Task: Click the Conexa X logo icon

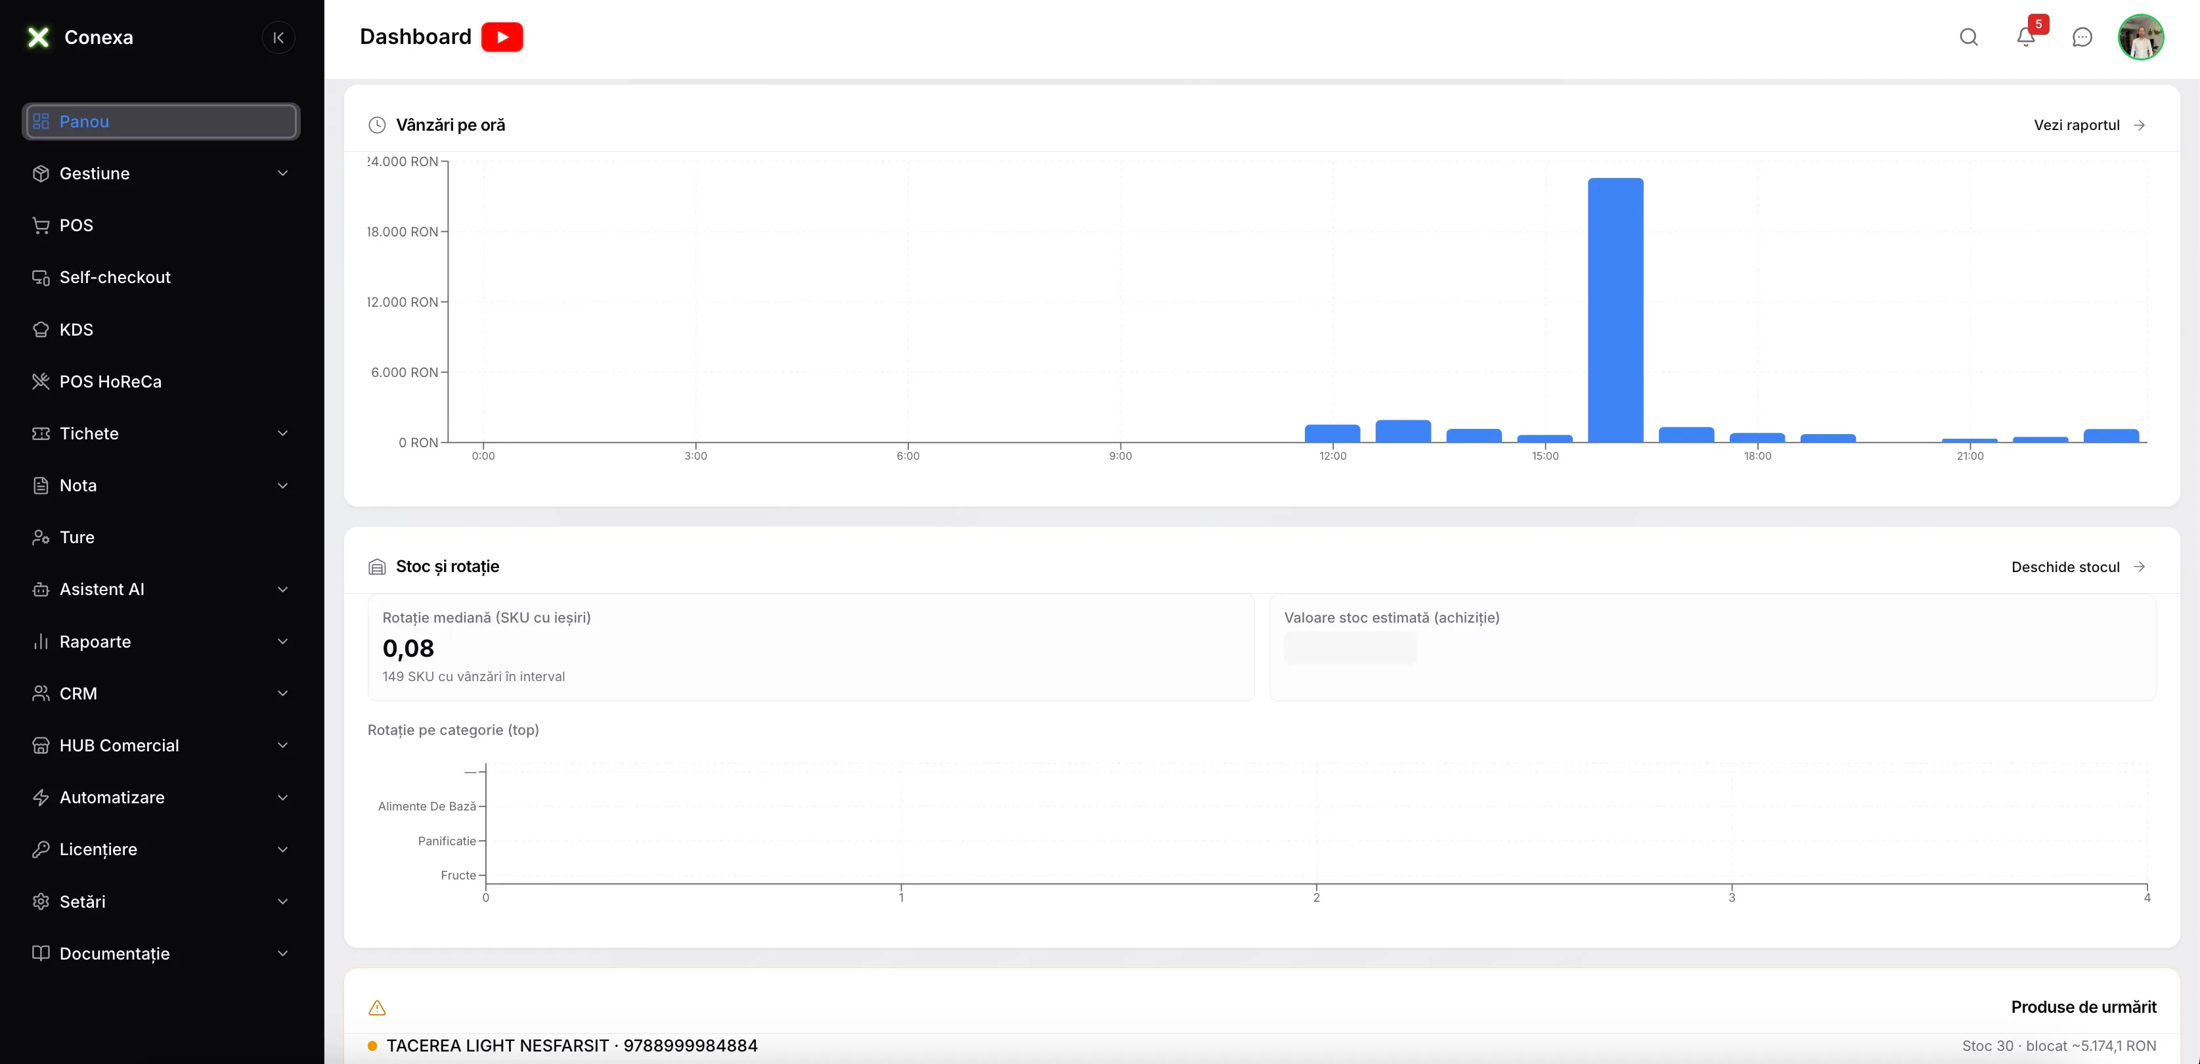Action: [39, 37]
